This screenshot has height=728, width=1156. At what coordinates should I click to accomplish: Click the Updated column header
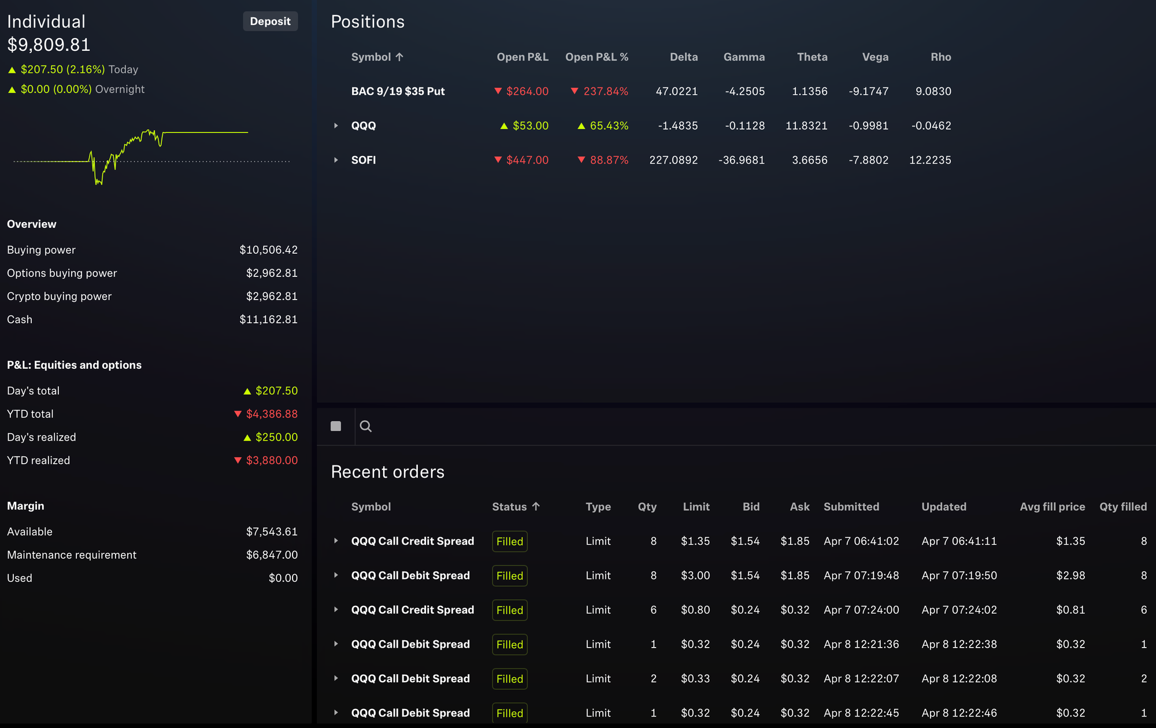[944, 507]
